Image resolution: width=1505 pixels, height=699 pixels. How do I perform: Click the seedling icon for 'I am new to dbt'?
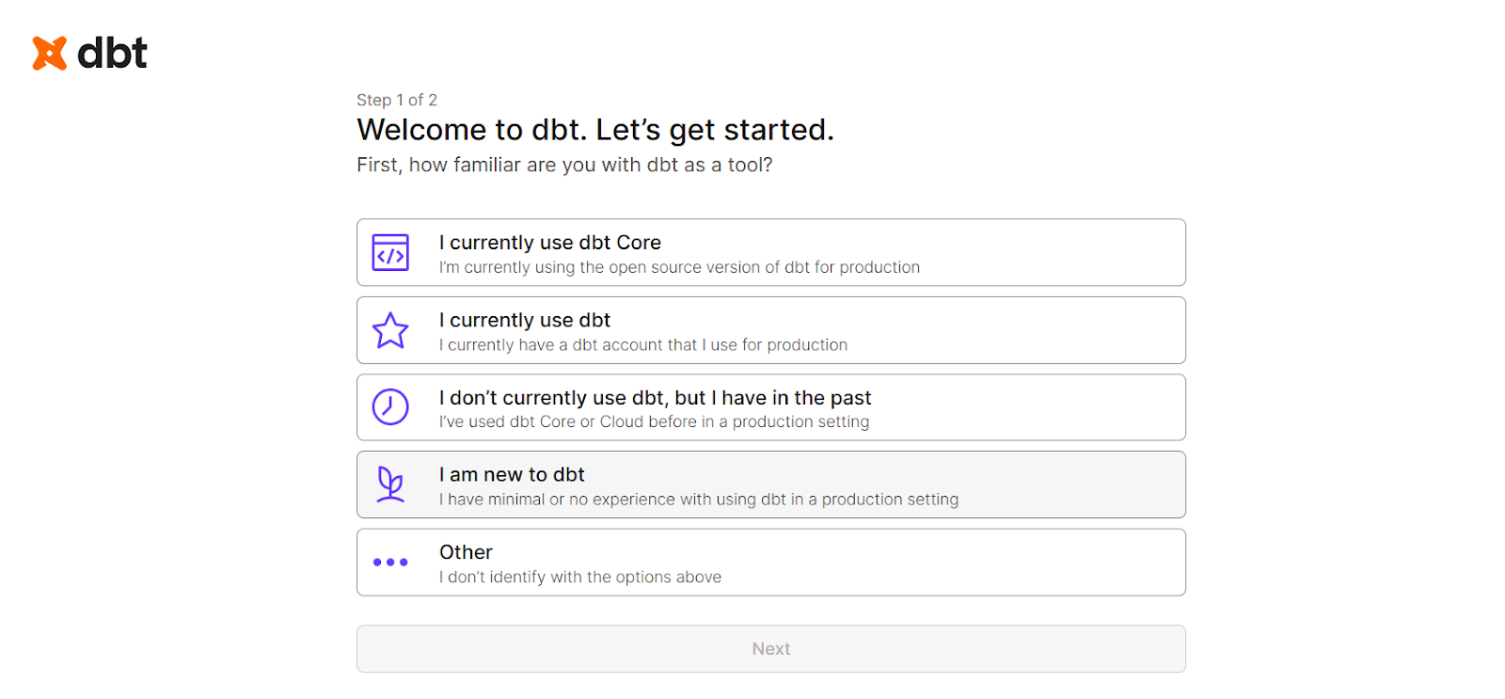(390, 484)
